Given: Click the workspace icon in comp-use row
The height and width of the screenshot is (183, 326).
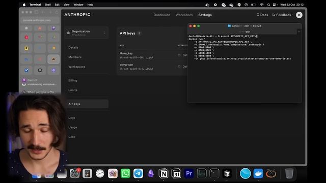Looking at the screenshot, I should click(x=179, y=67).
